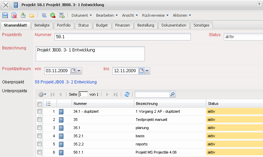Viewport: 263px width, 157px height.
Task: Open the Aktionen menu
Action: click(182, 15)
